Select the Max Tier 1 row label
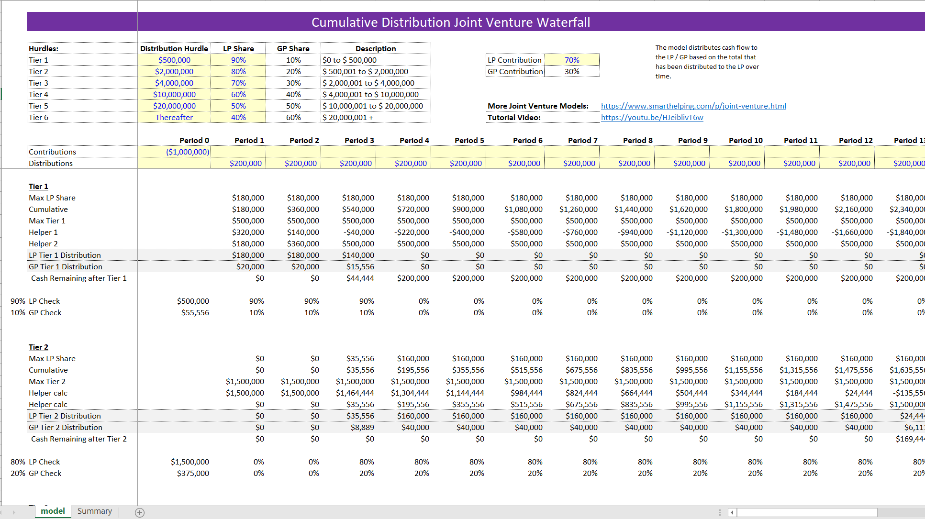 (47, 221)
